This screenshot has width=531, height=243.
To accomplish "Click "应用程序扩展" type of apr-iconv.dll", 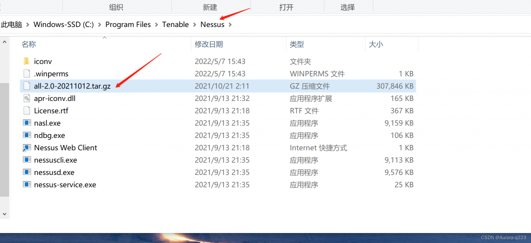I will 311,98.
